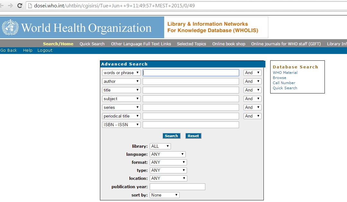
Task: Click the Go Back link
Action: click(x=9, y=50)
